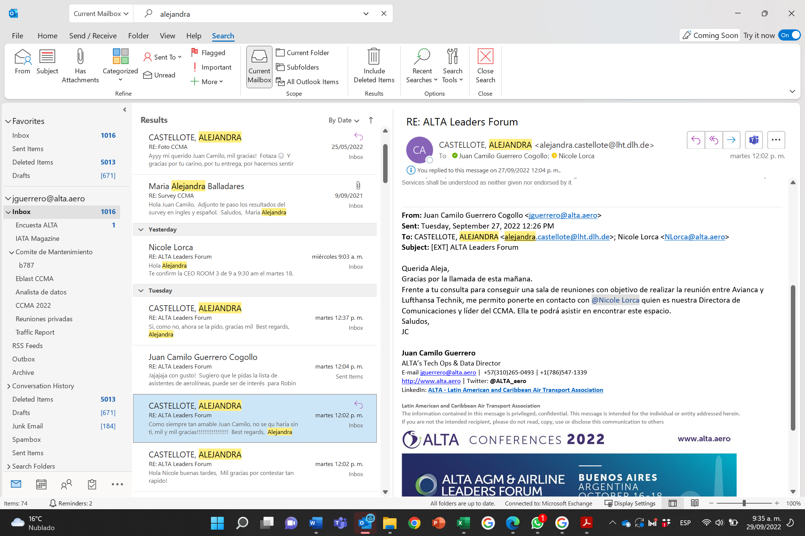This screenshot has height=536, width=805.
Task: Collapse the Tuesday group
Action: pyautogui.click(x=141, y=291)
